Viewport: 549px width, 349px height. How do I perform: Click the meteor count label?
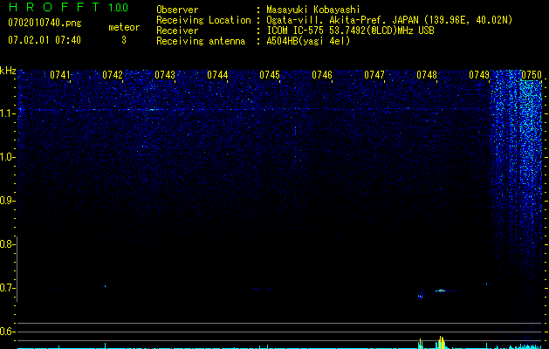(x=124, y=27)
